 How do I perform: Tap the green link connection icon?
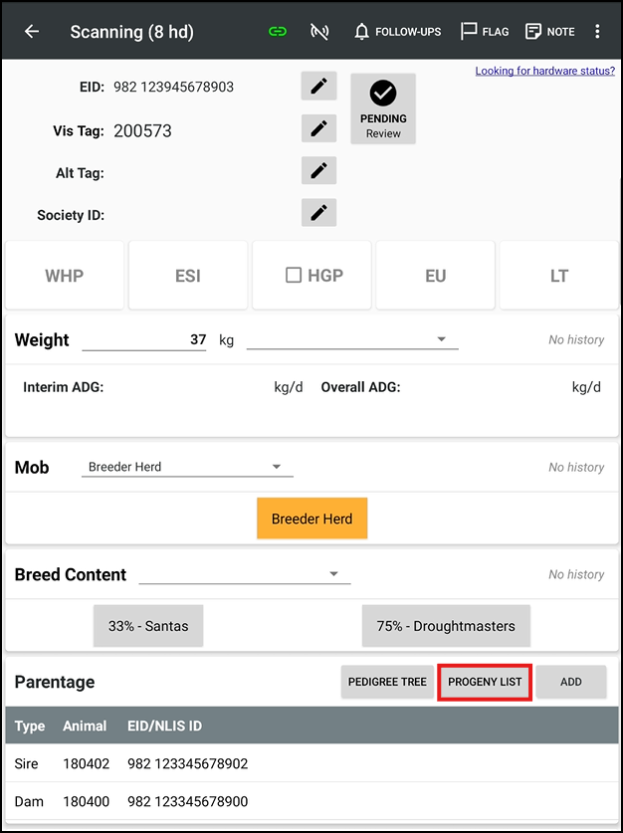pyautogui.click(x=278, y=32)
